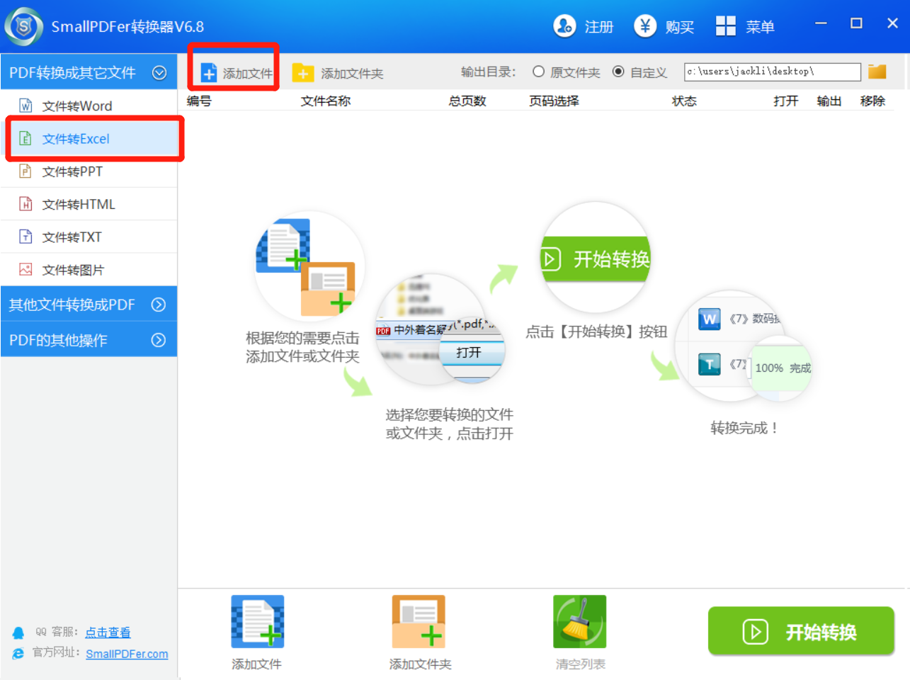
Task: Click the 购买 yen purchase icon
Action: click(645, 26)
